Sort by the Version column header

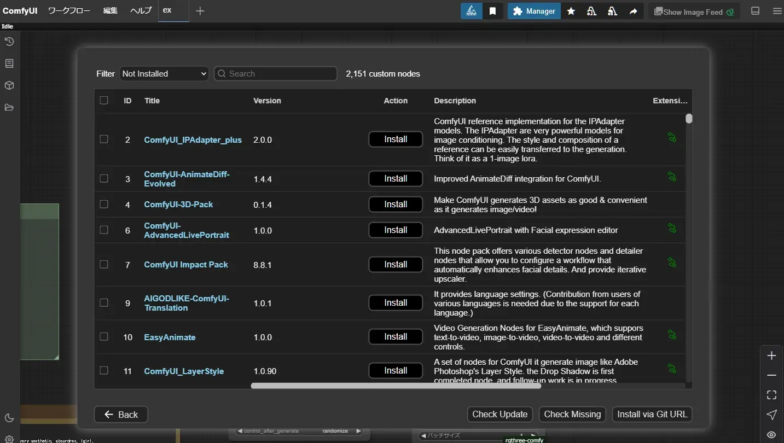[x=267, y=101]
